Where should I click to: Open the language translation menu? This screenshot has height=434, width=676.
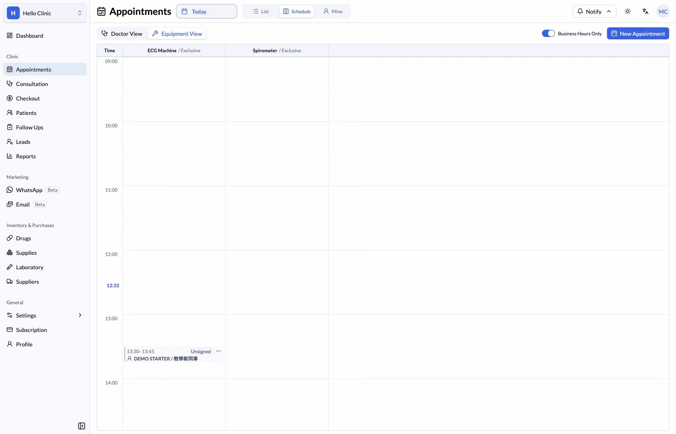click(x=645, y=11)
